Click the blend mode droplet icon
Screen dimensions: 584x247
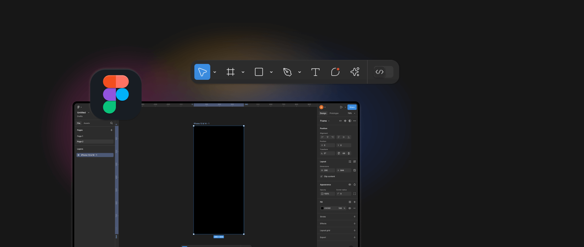(x=355, y=185)
